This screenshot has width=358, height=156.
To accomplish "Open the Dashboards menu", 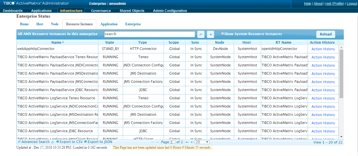I will [13, 11].
